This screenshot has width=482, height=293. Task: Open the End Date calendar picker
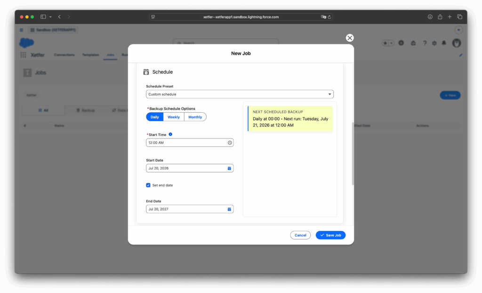click(229, 209)
